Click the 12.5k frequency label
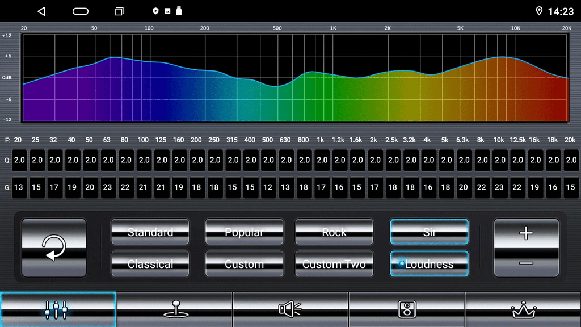The height and width of the screenshot is (327, 581). point(517,140)
